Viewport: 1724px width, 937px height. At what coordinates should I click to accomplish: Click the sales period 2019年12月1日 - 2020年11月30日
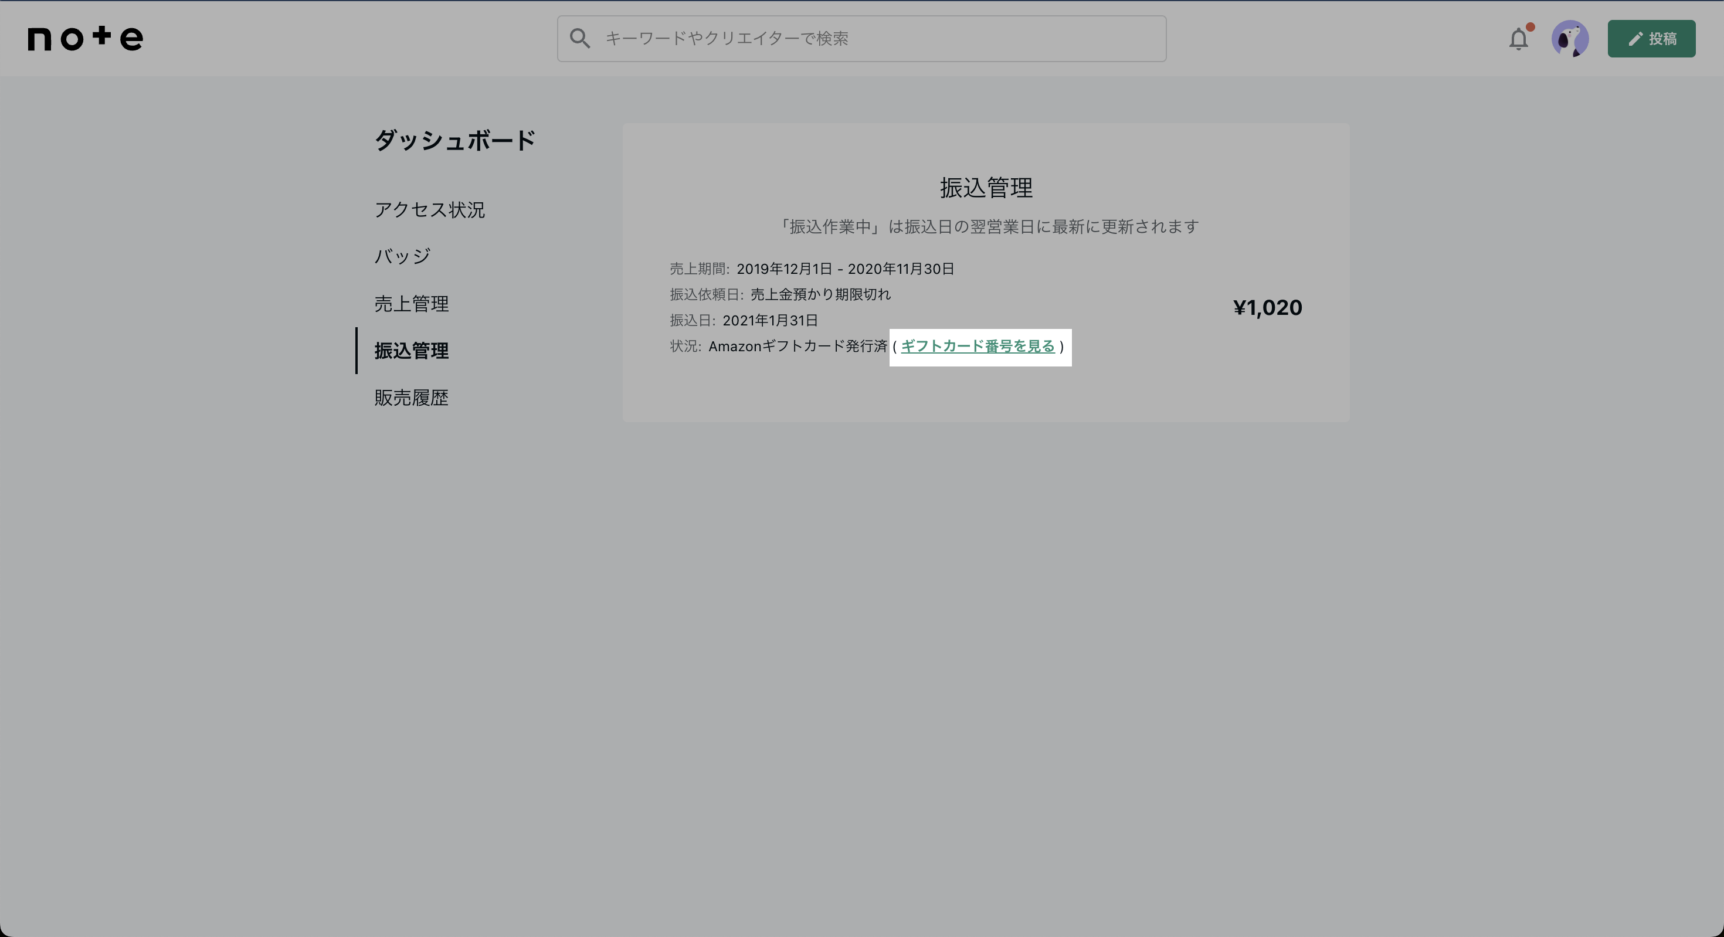tap(845, 269)
